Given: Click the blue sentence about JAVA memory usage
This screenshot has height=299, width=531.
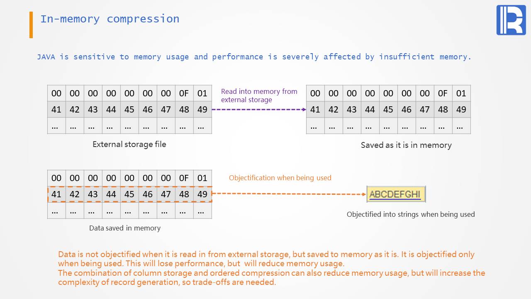Looking at the screenshot, I should pyautogui.click(x=254, y=57).
